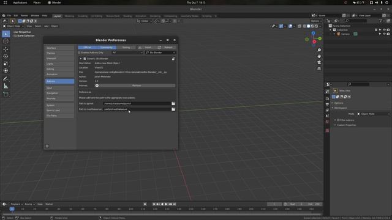Open the Mode dropdown in Workspace panel
Screen dimensions: 392x220
(x=374, y=114)
